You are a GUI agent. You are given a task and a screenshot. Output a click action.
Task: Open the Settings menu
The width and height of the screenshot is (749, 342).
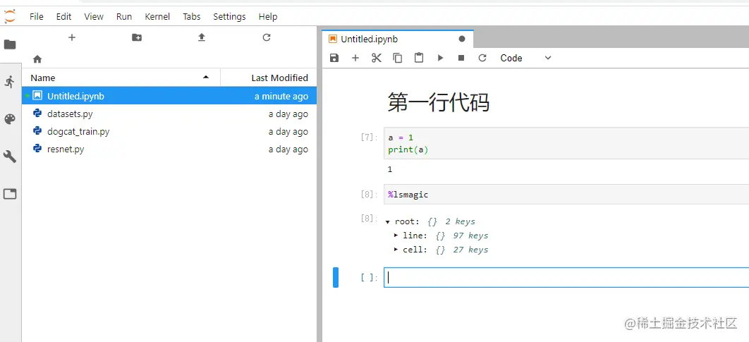229,16
